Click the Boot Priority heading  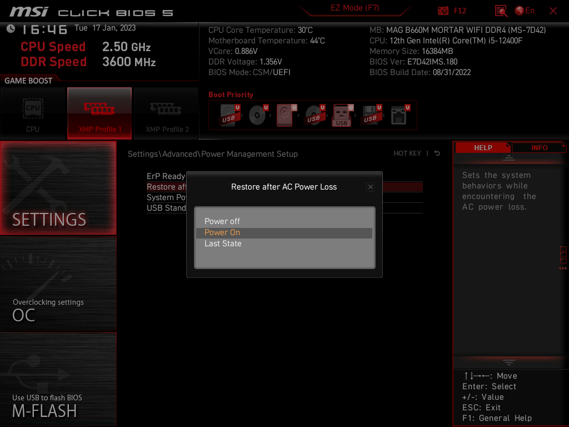pos(231,95)
